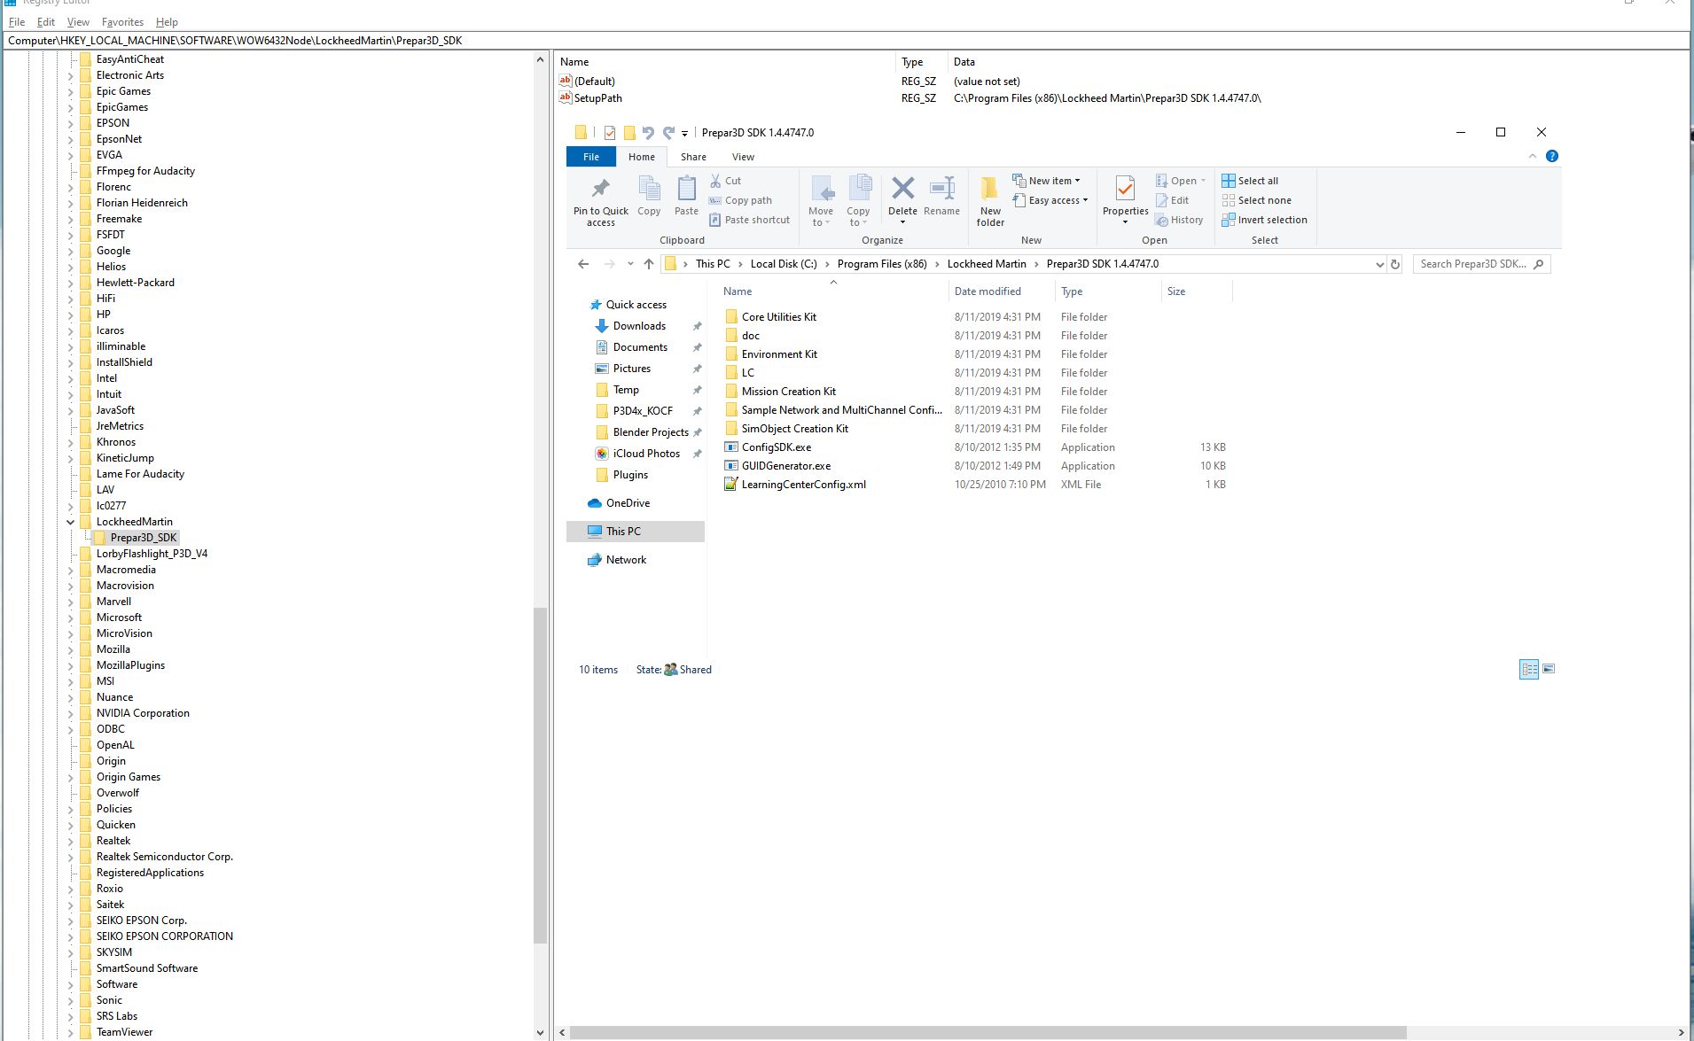Click Move to button in Organize group
This screenshot has width=1694, height=1041.
821,200
